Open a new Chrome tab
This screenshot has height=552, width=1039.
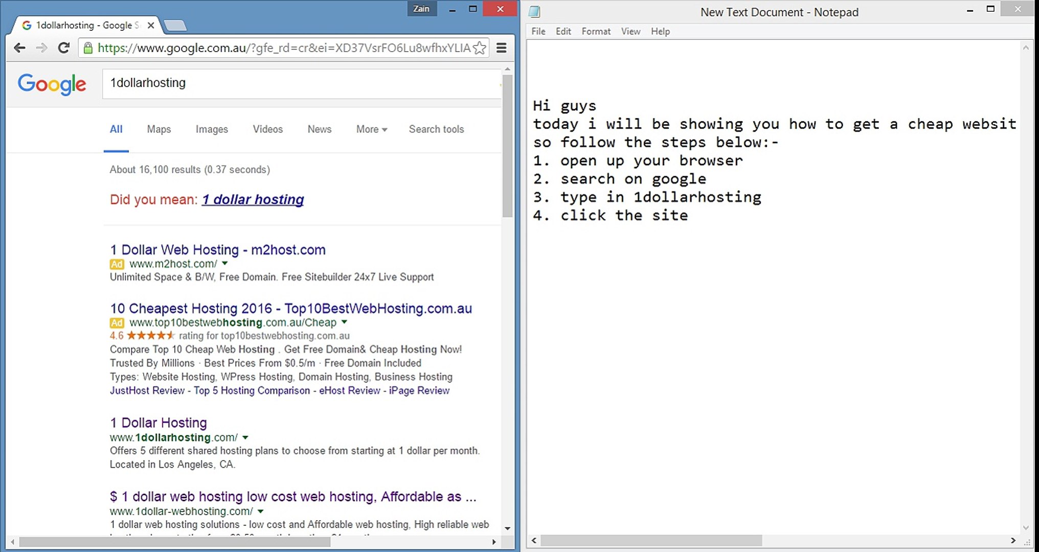(175, 25)
